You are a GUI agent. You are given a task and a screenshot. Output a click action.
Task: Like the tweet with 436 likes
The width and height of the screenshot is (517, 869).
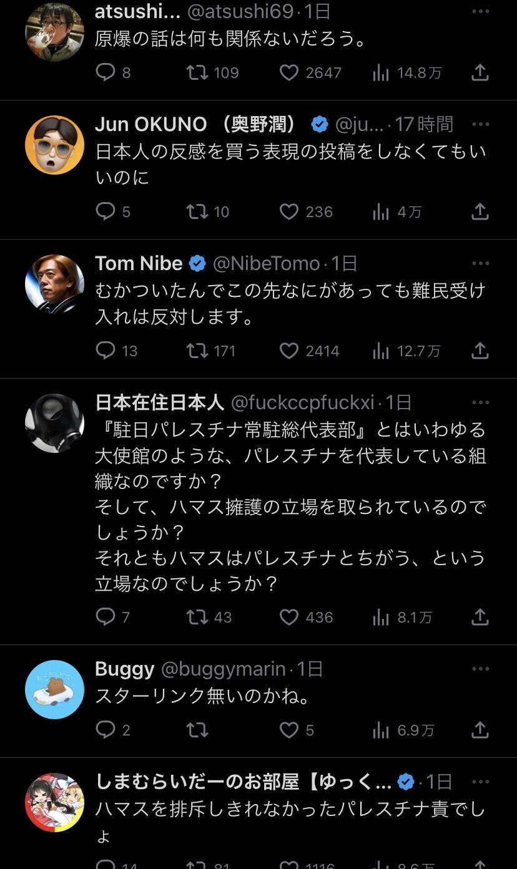(x=305, y=617)
